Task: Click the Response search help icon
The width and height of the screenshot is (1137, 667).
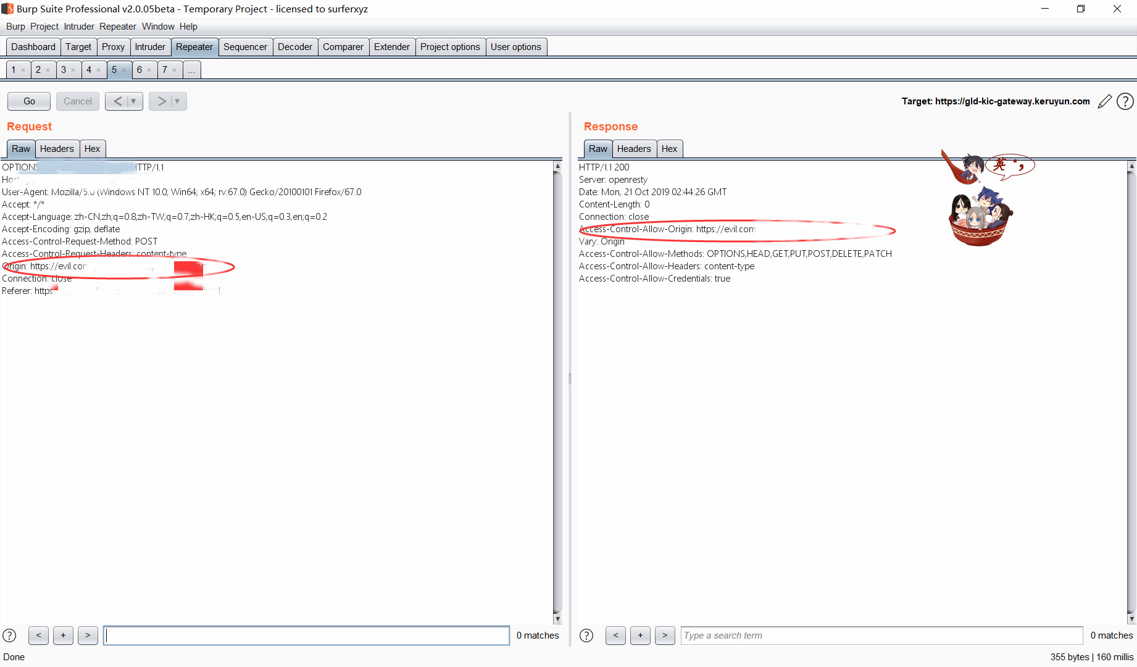Action: 586,635
